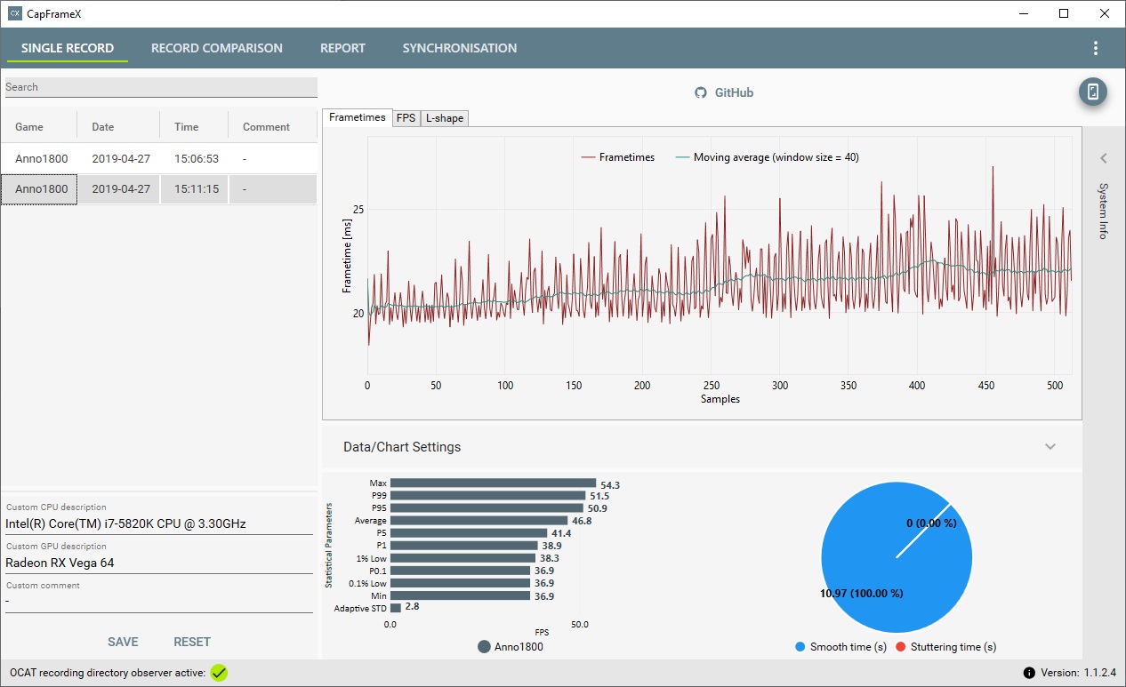Expand the System Info side panel arrow
The image size is (1126, 687).
[x=1103, y=158]
